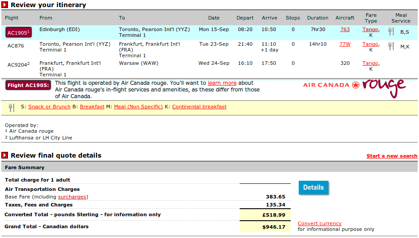Open the 763 aircraft details link
Image resolution: width=419 pixels, height=238 pixels.
[x=345, y=29]
